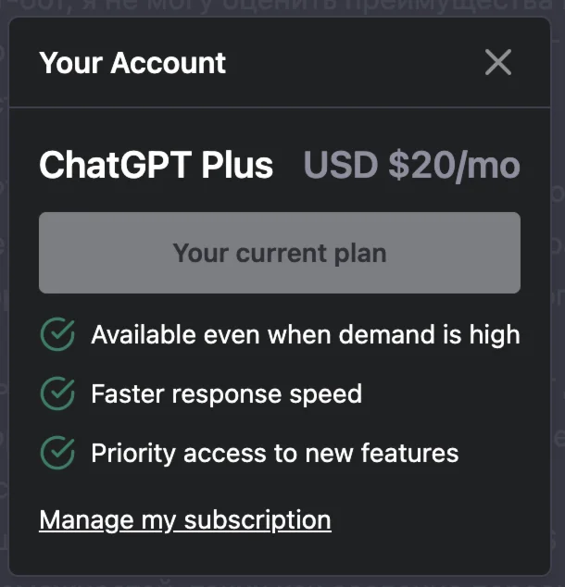Close the Your Account dialog
565x587 pixels.
pyautogui.click(x=498, y=63)
